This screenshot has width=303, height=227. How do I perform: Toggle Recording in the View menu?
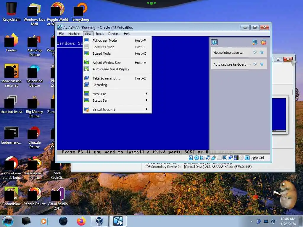point(117,85)
